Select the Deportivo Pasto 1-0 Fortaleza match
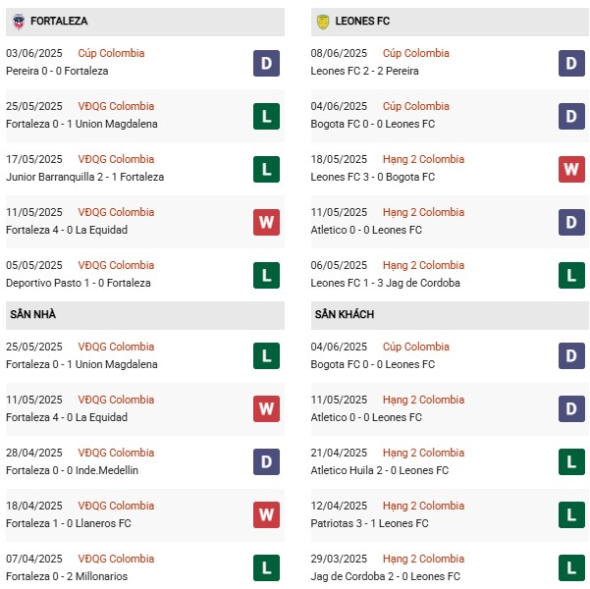This screenshot has height=589, width=590. (145, 274)
